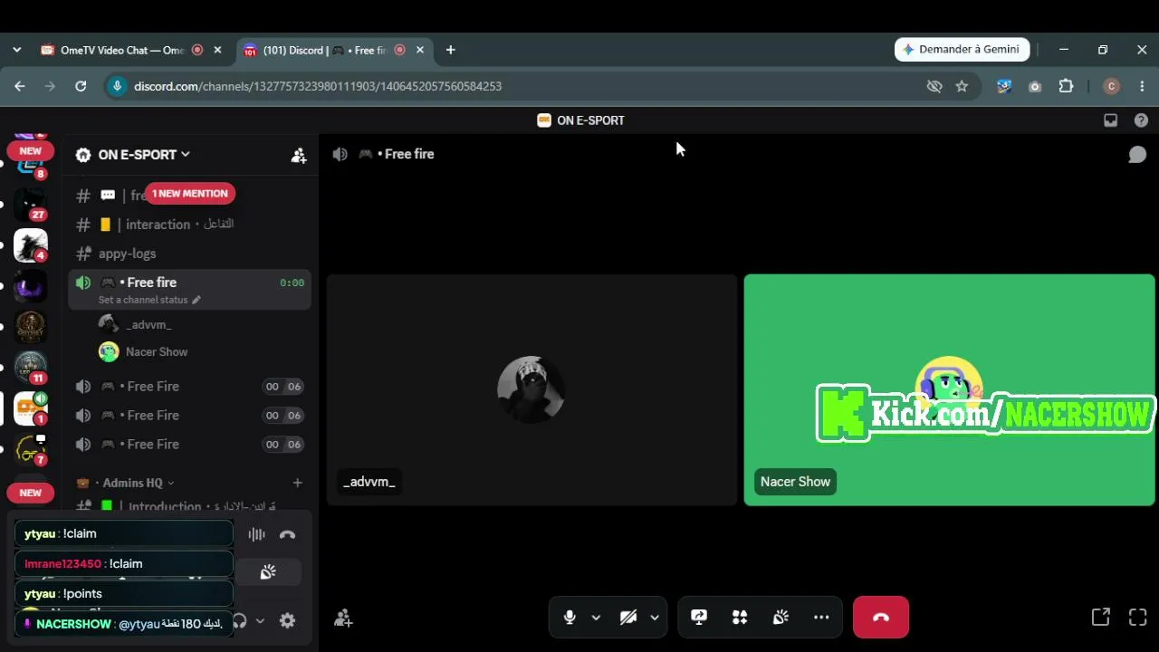
Task: Jump to the 1 NEW MENTION pill
Action: point(190,193)
